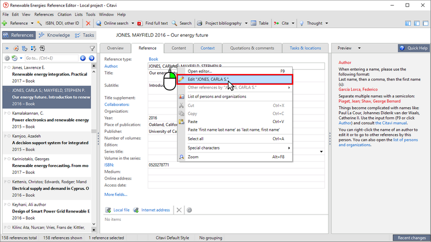Open the Cite dropdown arrow
The height and width of the screenshot is (242, 431).
[293, 23]
